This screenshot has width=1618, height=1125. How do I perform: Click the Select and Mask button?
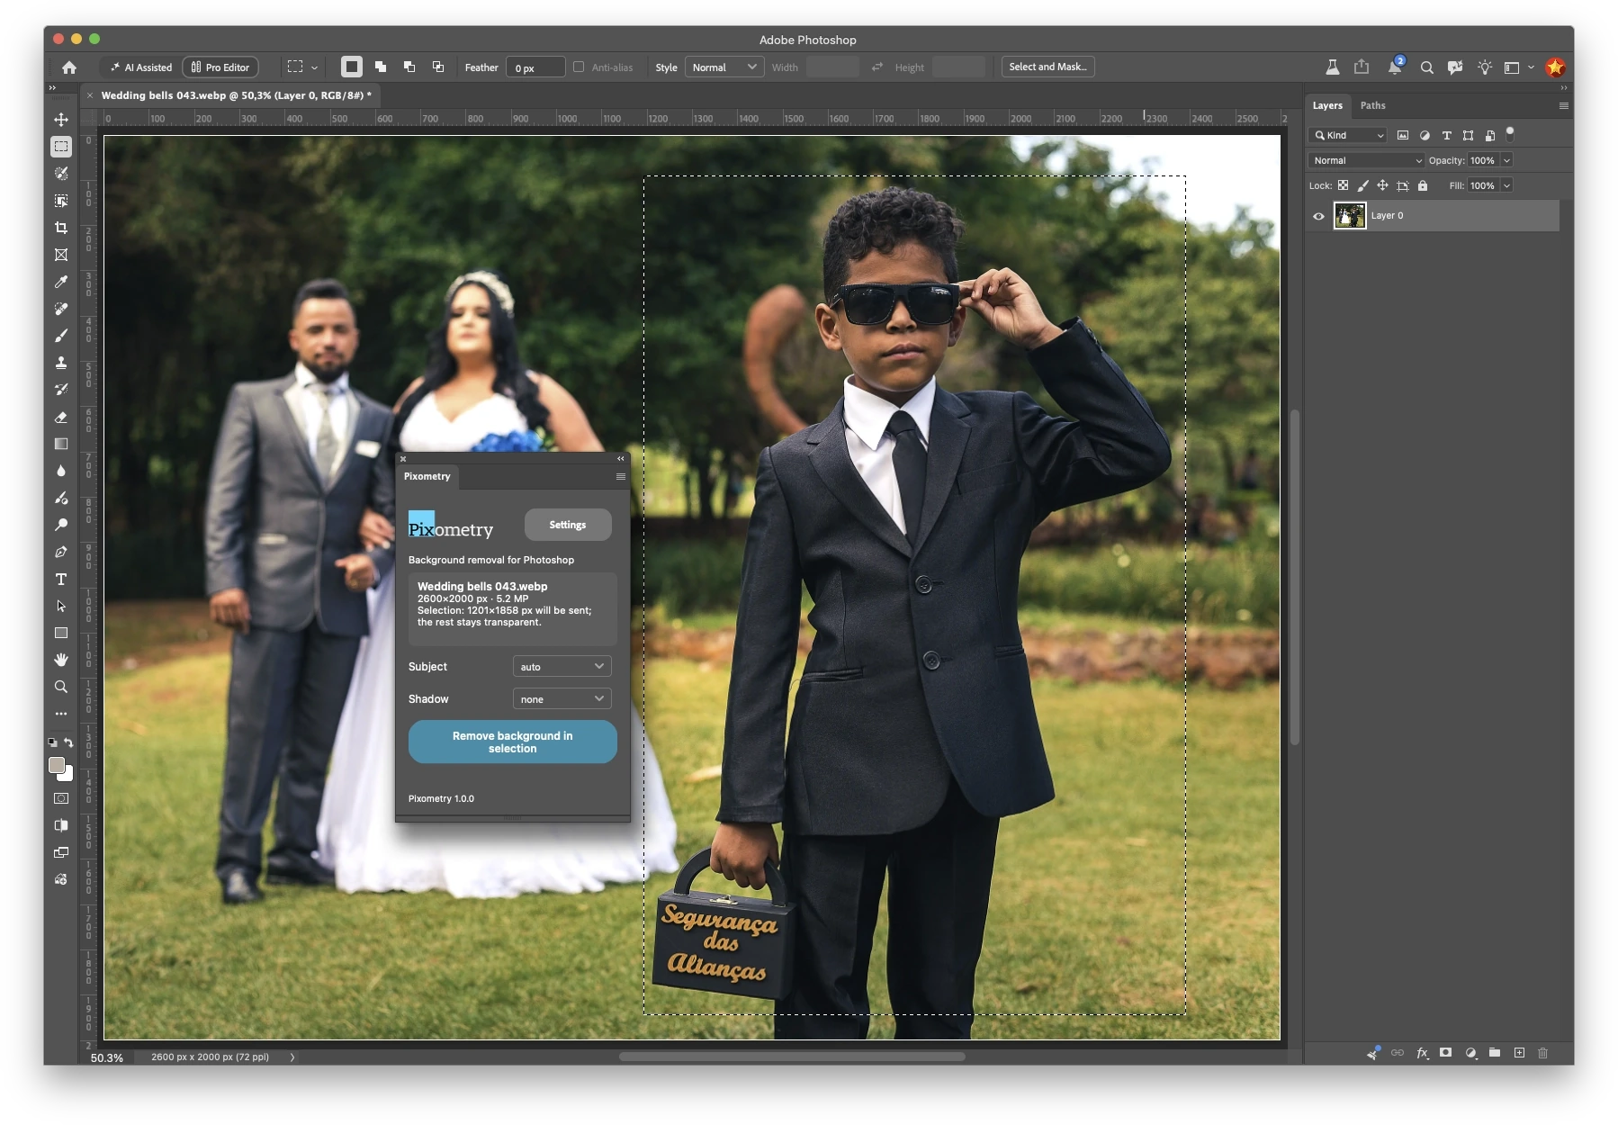(1047, 67)
